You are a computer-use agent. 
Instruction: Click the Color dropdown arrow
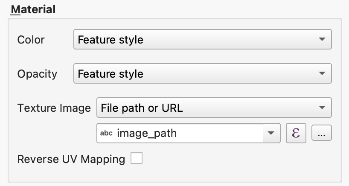coord(322,40)
